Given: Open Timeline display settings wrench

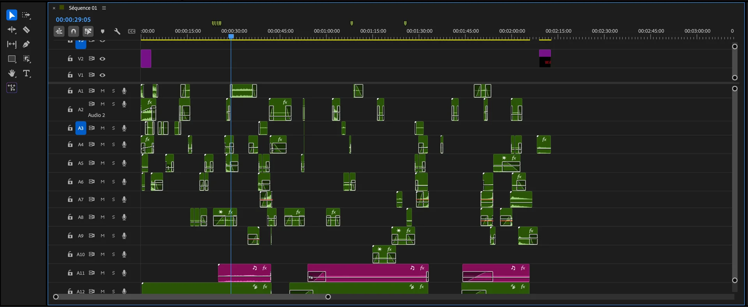Looking at the screenshot, I should [117, 31].
